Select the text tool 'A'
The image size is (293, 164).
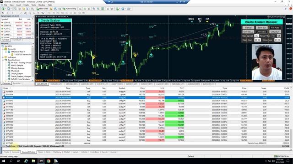tap(34, 13)
